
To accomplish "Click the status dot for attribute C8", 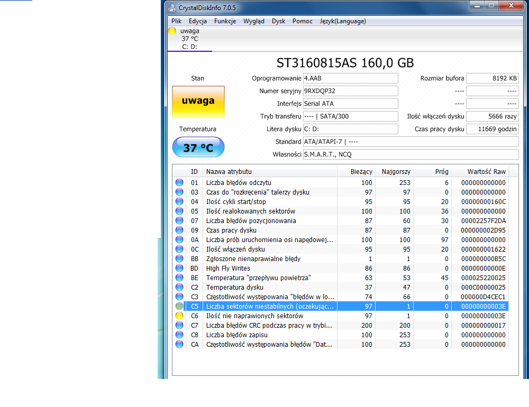I will tap(179, 335).
